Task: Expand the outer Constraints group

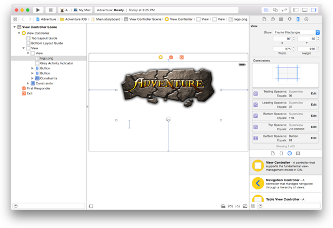Action: [x=28, y=83]
